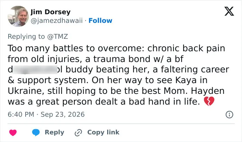Select the Reply text button
The width and height of the screenshot is (242, 142).
click(55, 132)
